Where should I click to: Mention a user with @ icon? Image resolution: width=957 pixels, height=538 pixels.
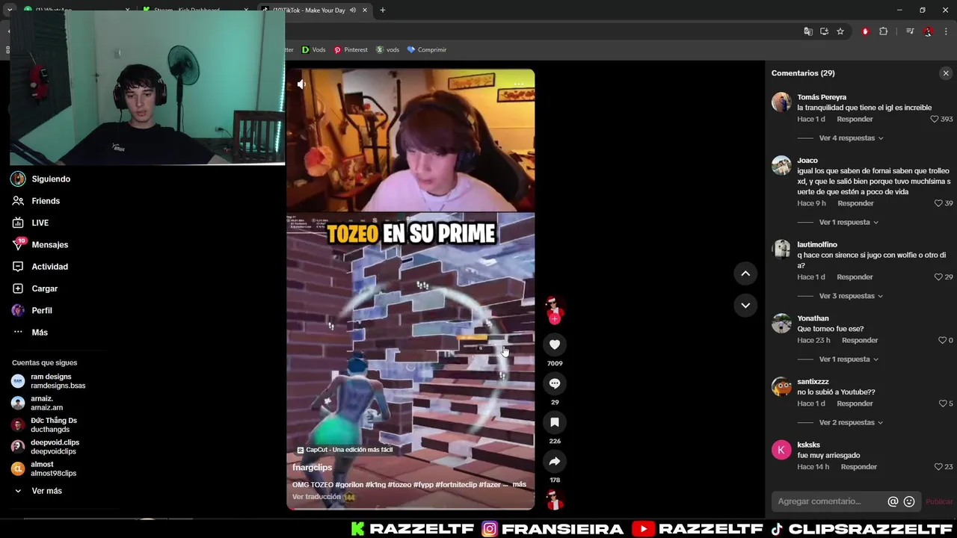click(893, 501)
